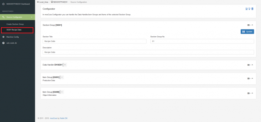The width and height of the screenshot is (261, 122).
Task: Click the Description input field
Action: [148, 52]
